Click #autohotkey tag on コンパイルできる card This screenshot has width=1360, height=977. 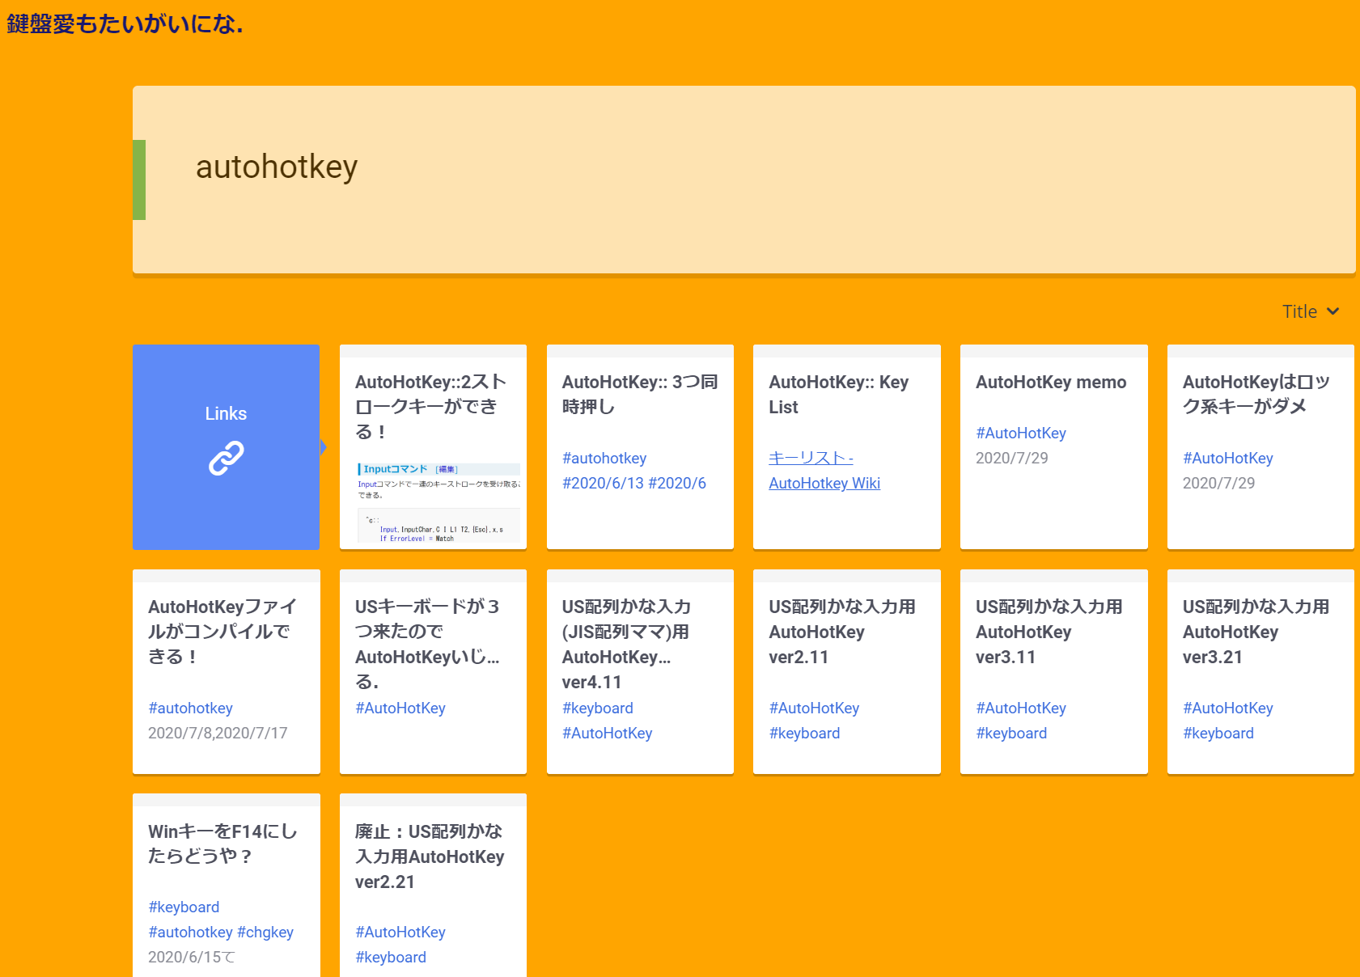(x=191, y=708)
